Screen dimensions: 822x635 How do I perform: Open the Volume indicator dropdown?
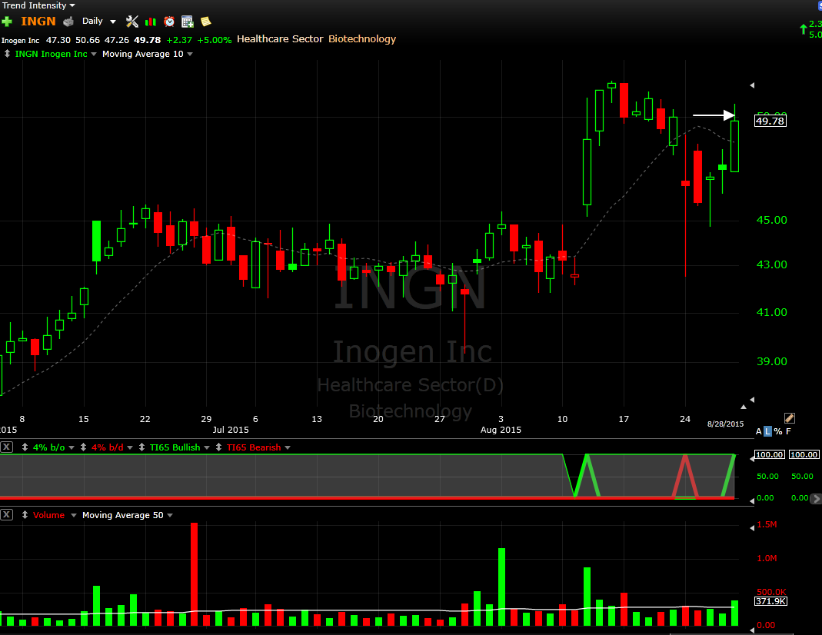[73, 515]
